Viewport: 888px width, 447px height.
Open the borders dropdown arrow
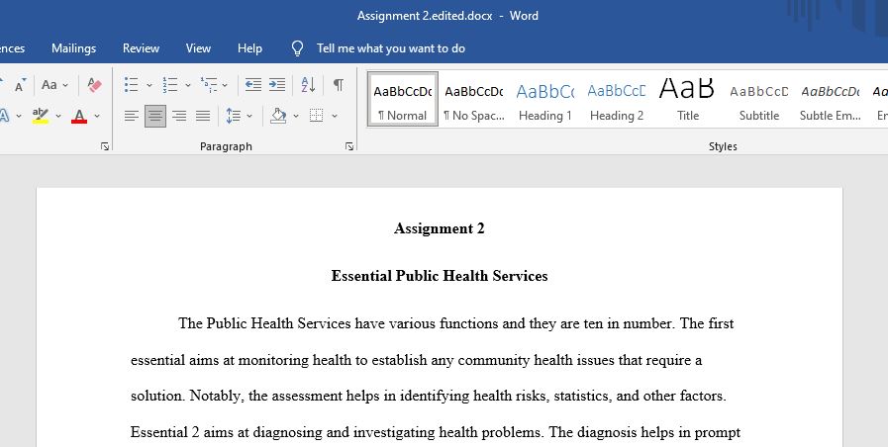(335, 116)
